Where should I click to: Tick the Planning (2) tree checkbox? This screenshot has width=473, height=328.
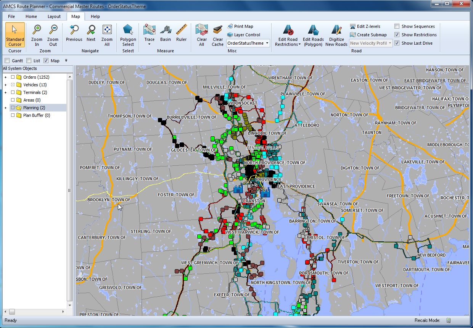(x=13, y=108)
